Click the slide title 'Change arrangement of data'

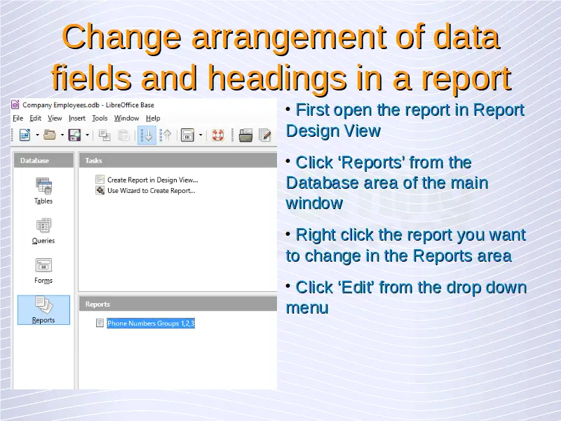pyautogui.click(x=281, y=37)
